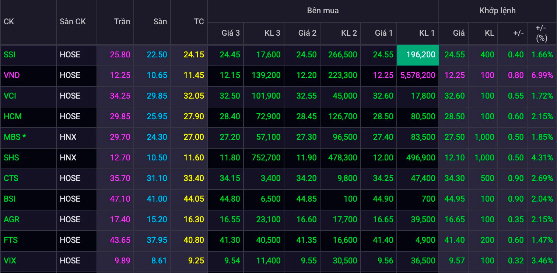Image resolution: width=557 pixels, height=273 pixels.
Task: Open the SSI ticker symbol
Action: [10, 55]
